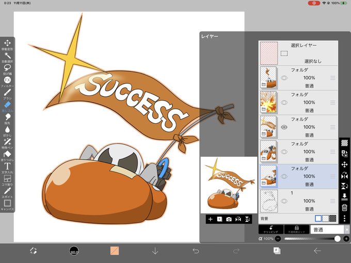Open the flame folder's thumbnail to expand it
The width and height of the screenshot is (351, 263).
pyautogui.click(x=268, y=77)
